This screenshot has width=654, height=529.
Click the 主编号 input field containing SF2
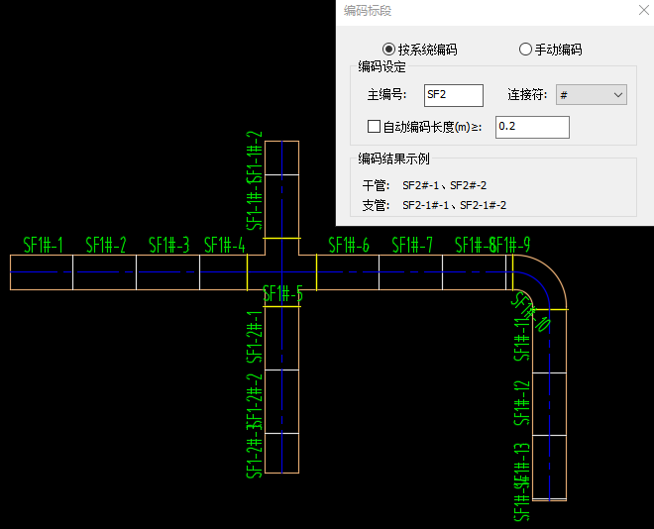coord(453,95)
